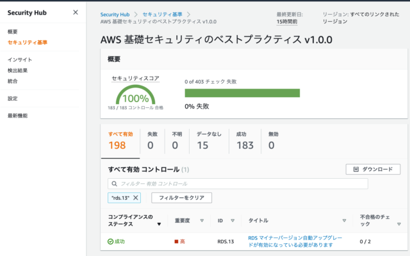The height and width of the screenshot is (256, 410).
Task: Click the green 成功 check icon in RDS.13 row
Action: [x=111, y=242]
